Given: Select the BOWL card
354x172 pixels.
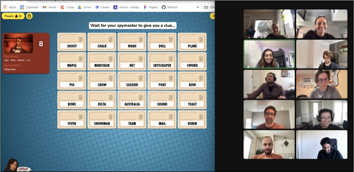Looking at the screenshot, I should click(72, 100).
